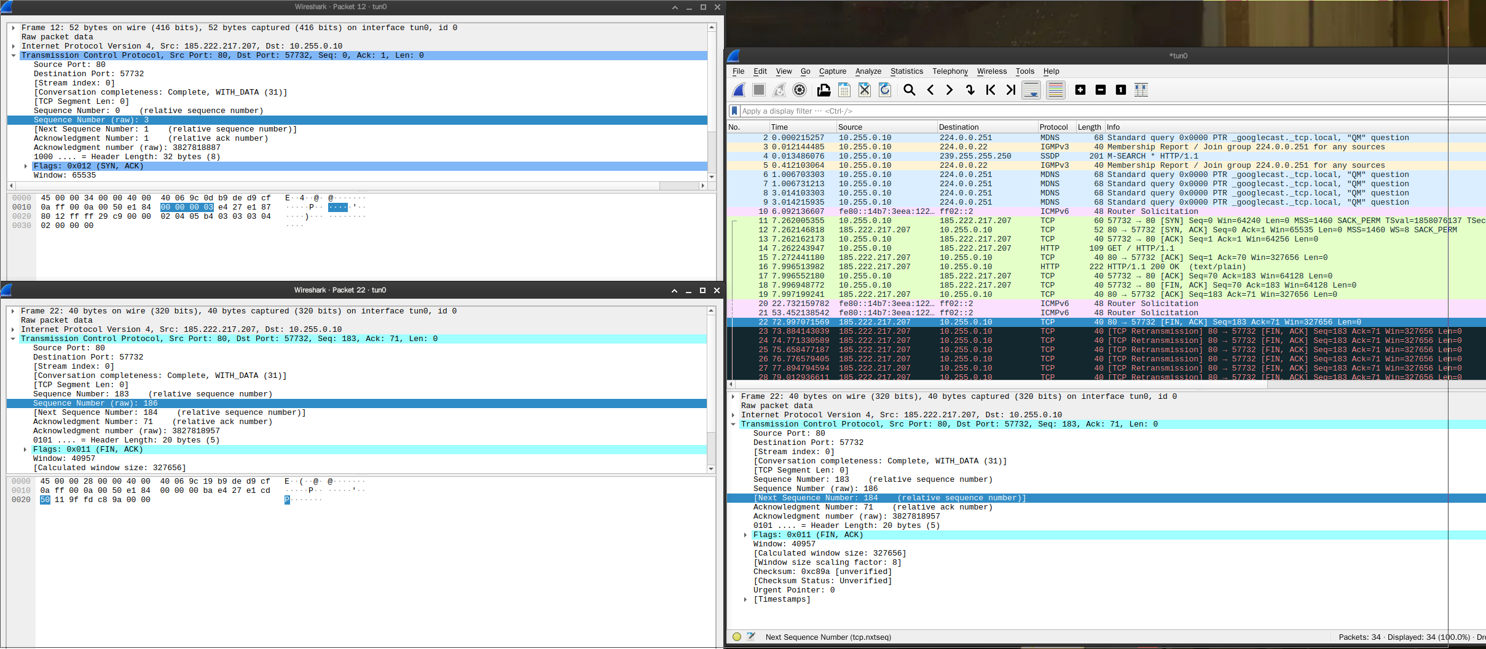Start a new capture with the shark fin icon
Screen dimensions: 1486x649
click(737, 90)
